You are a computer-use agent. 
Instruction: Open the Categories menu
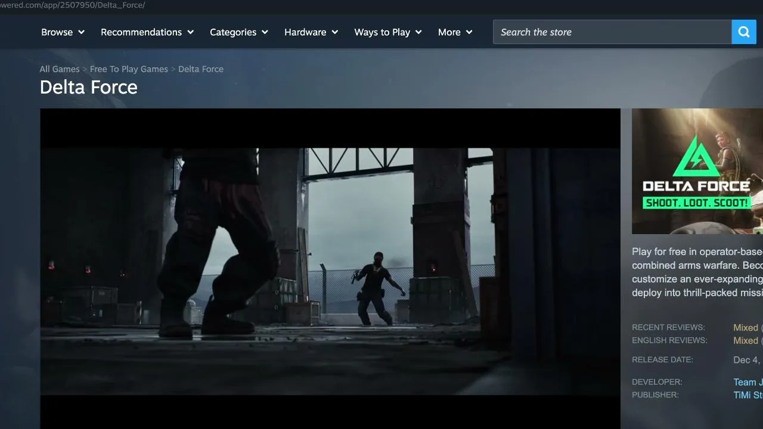[x=239, y=32]
